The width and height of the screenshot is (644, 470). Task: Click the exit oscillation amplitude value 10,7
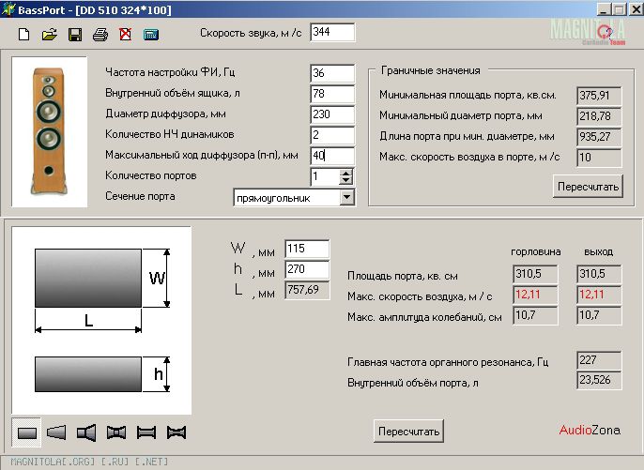599,315
